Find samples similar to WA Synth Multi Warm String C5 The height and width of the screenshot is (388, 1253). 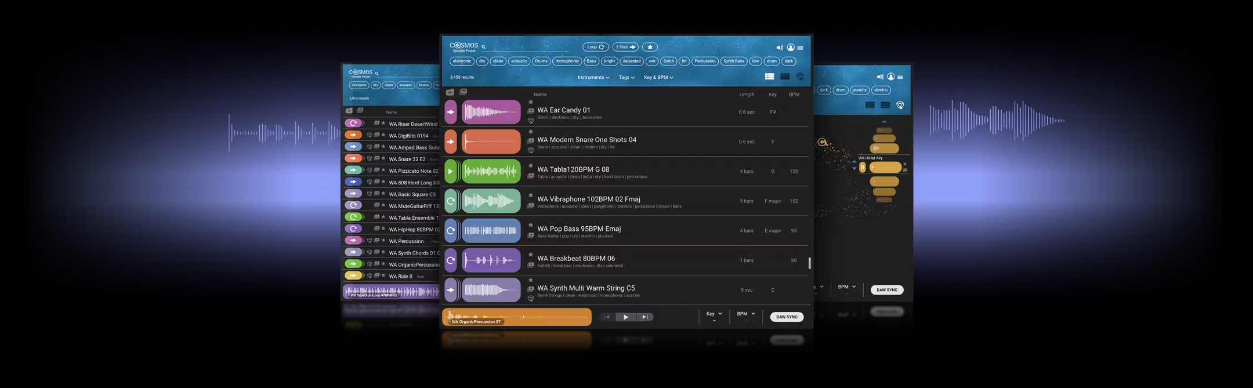pos(531,299)
